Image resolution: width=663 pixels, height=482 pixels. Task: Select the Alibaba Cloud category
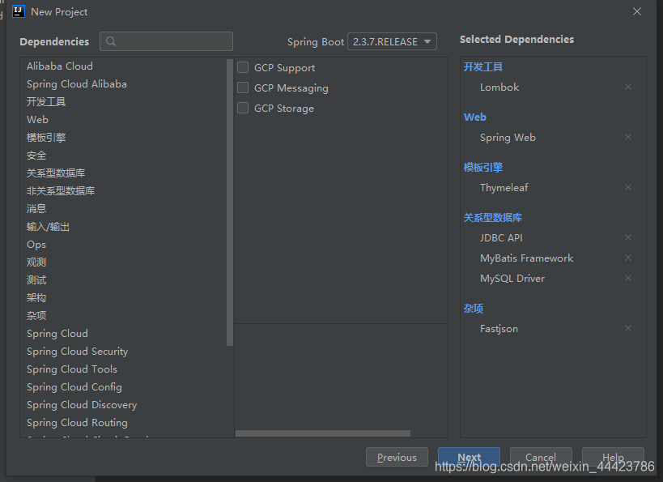pos(60,66)
